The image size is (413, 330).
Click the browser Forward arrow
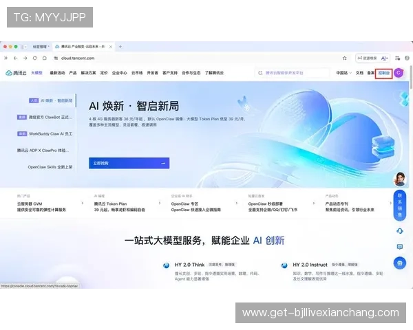coord(25,58)
